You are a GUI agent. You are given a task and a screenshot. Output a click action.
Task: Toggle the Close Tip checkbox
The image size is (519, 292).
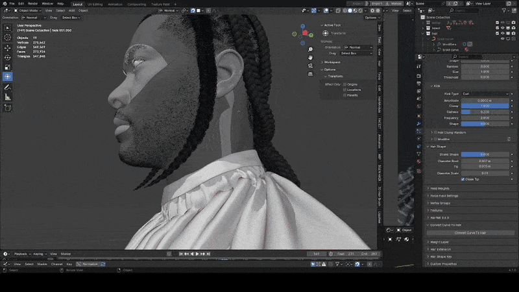tap(463, 179)
